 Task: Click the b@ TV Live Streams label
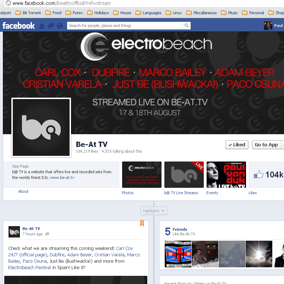pyautogui.click(x=181, y=193)
